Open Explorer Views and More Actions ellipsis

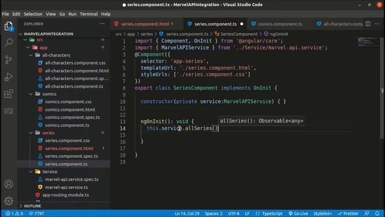[x=102, y=24]
